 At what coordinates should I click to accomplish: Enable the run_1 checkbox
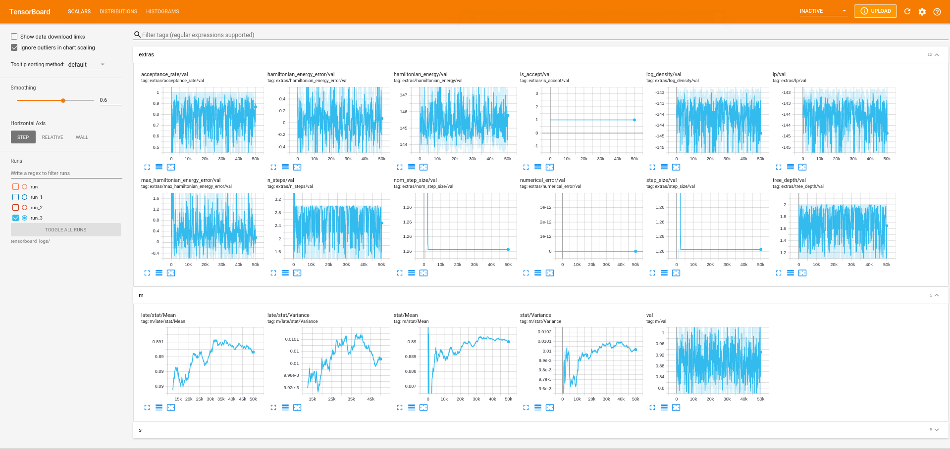(15, 197)
